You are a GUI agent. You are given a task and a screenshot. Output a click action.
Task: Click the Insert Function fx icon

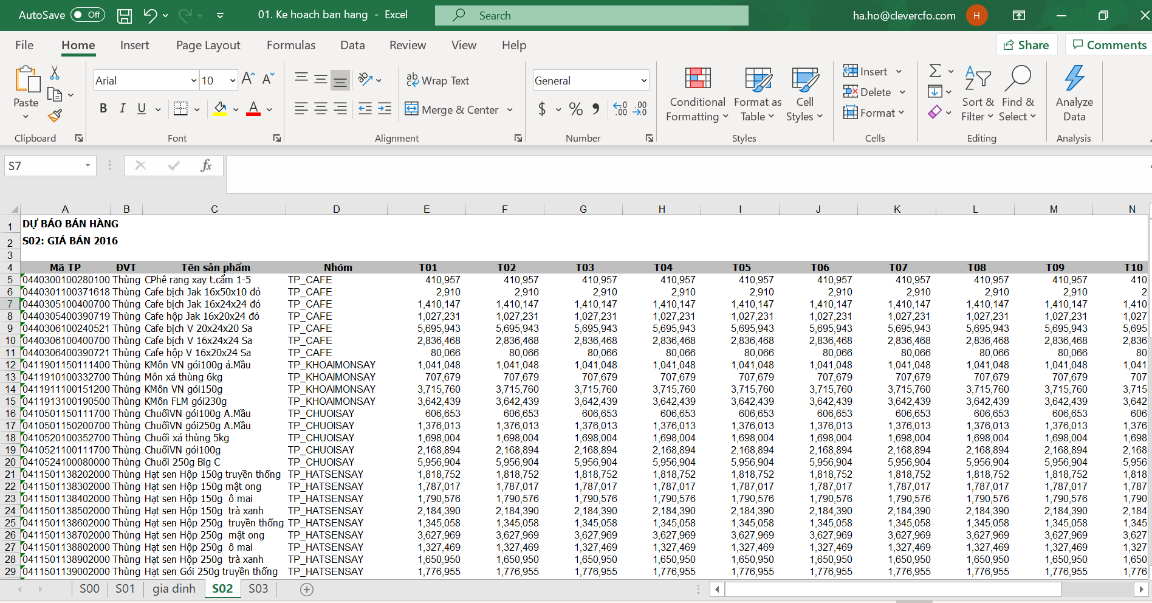(x=206, y=165)
